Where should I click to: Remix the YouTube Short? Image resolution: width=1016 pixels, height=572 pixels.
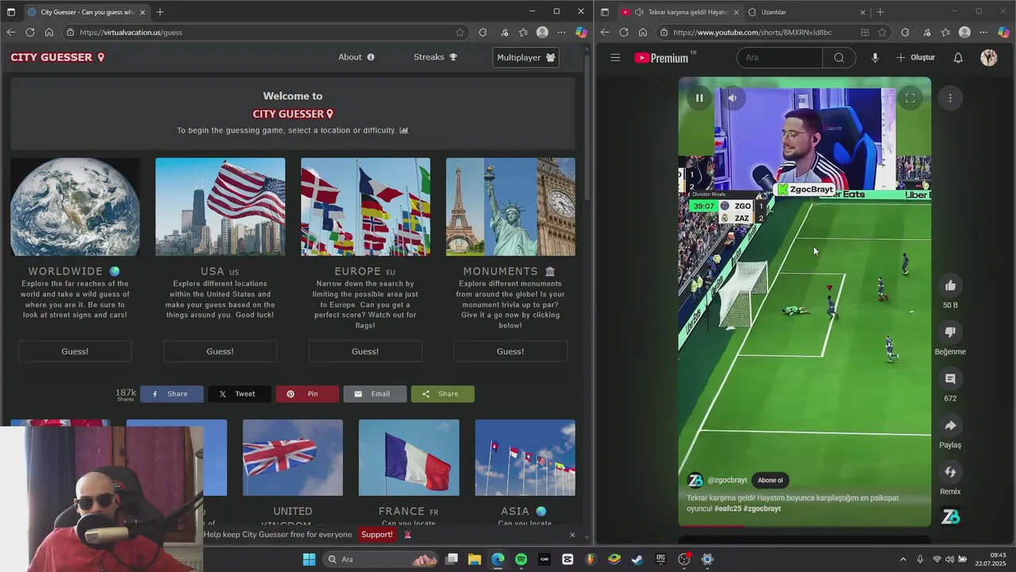[950, 473]
